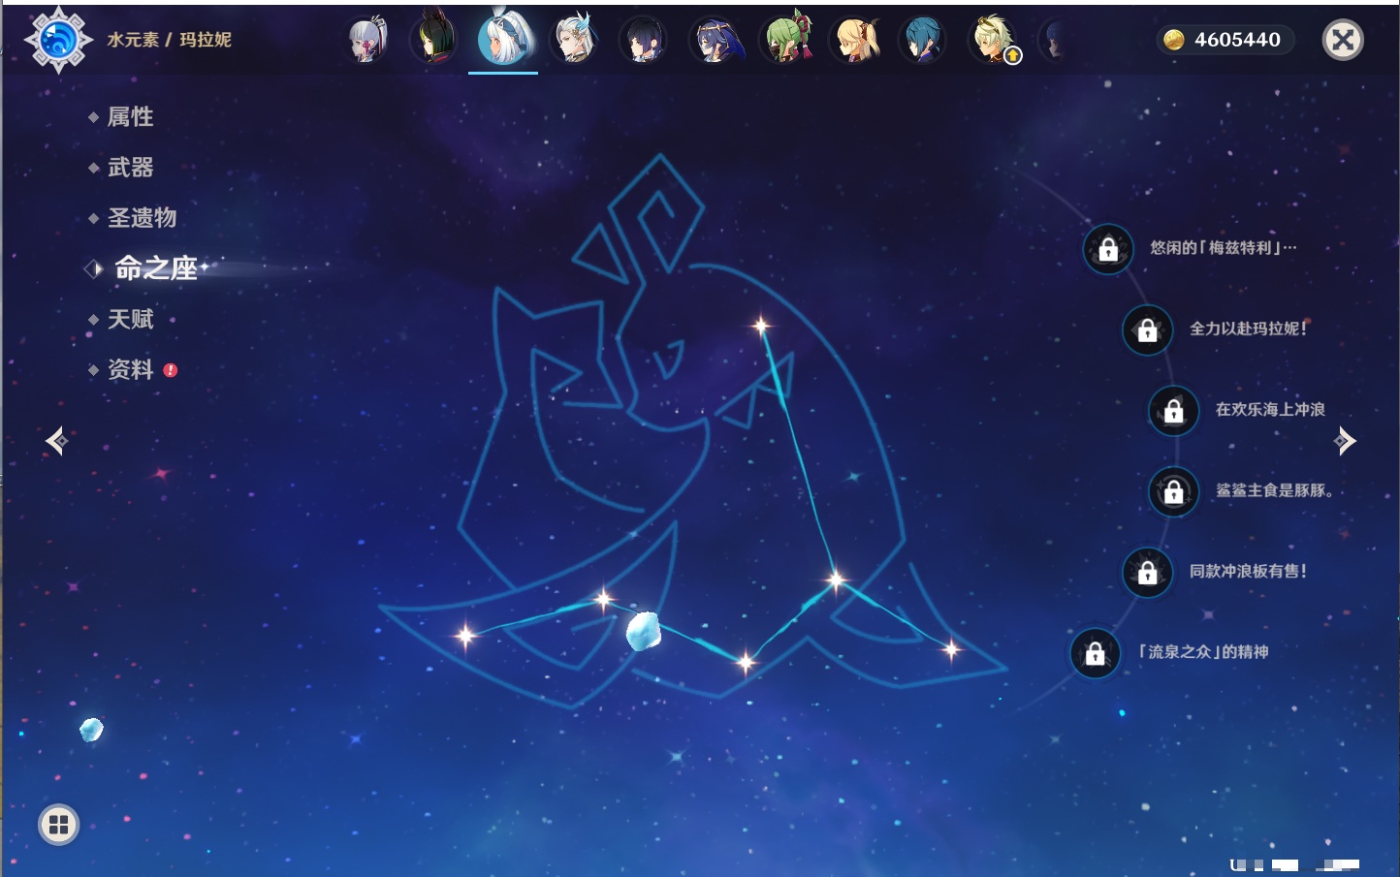Click the hydro element emblem beside 水元素
The height and width of the screenshot is (877, 1400).
[58, 40]
